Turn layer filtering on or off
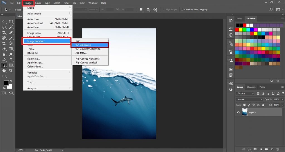The height and width of the screenshot is (152, 285). click(283, 94)
